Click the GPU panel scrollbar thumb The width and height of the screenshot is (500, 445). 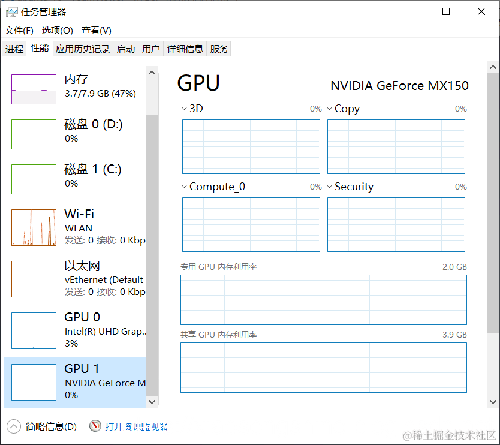[493, 203]
